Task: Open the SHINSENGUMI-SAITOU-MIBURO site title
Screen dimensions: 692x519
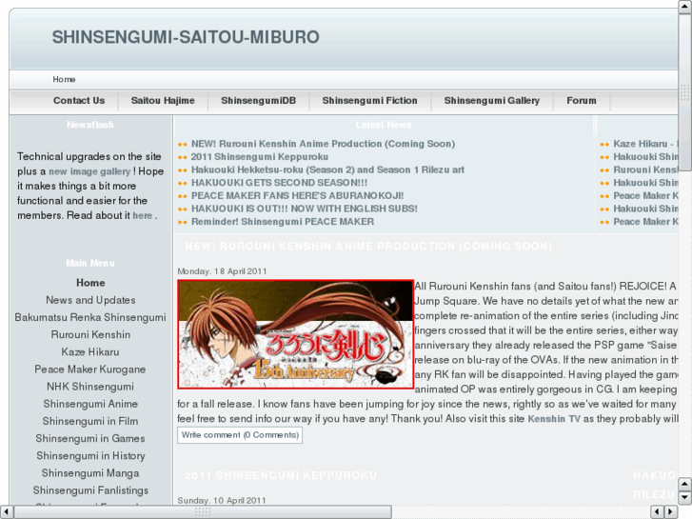Action: tap(186, 37)
